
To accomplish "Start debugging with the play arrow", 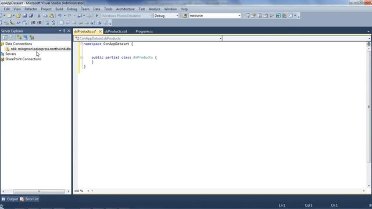I will pos(96,16).
